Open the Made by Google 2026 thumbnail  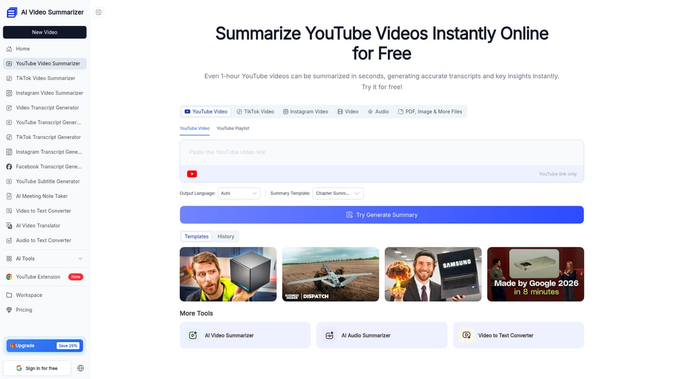pyautogui.click(x=536, y=274)
